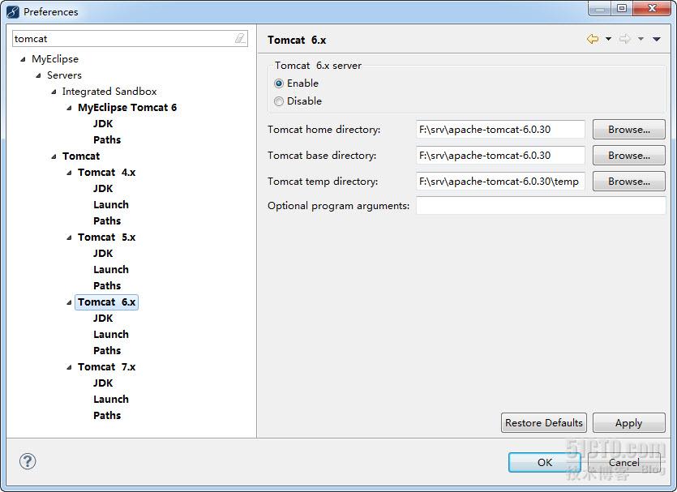677x492 pixels.
Task: Browse for Tomcat home directory
Action: (628, 130)
